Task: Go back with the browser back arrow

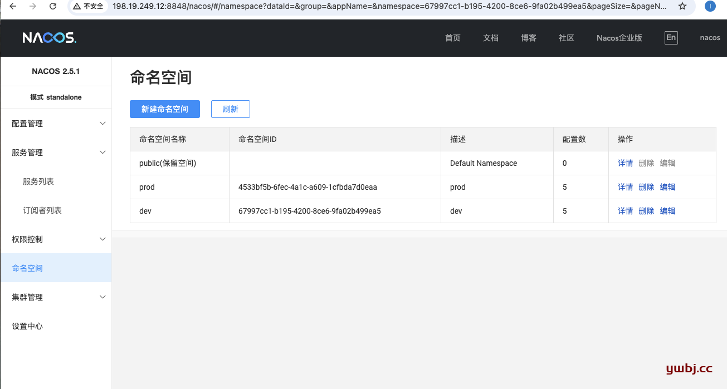Action: click(x=13, y=6)
